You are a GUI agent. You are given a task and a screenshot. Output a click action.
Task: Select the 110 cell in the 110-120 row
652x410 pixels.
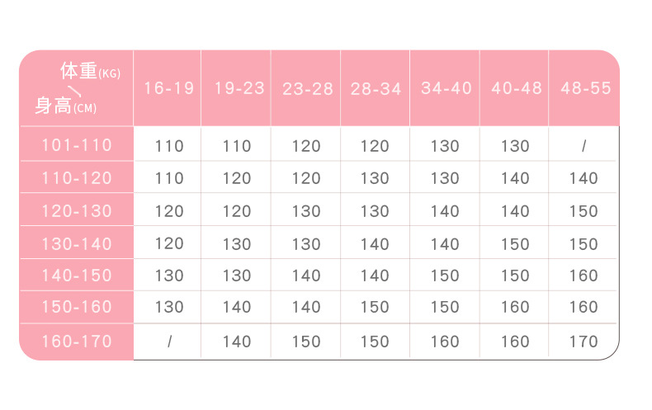click(x=169, y=178)
